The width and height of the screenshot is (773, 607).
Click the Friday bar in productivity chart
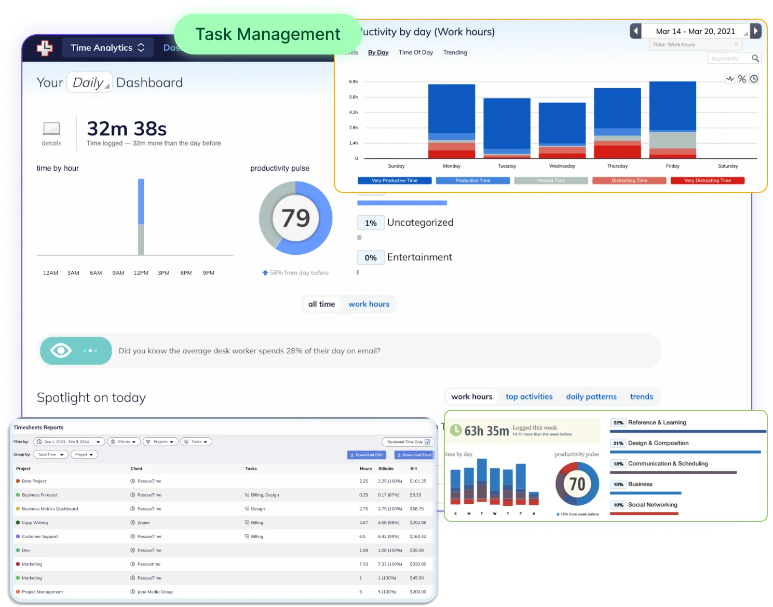tap(673, 120)
